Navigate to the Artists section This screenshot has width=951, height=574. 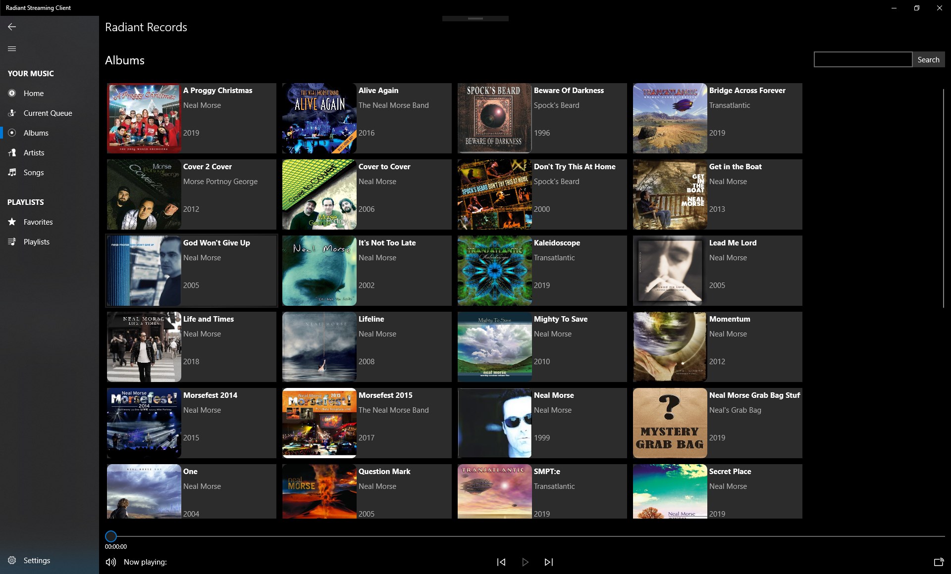pyautogui.click(x=34, y=153)
